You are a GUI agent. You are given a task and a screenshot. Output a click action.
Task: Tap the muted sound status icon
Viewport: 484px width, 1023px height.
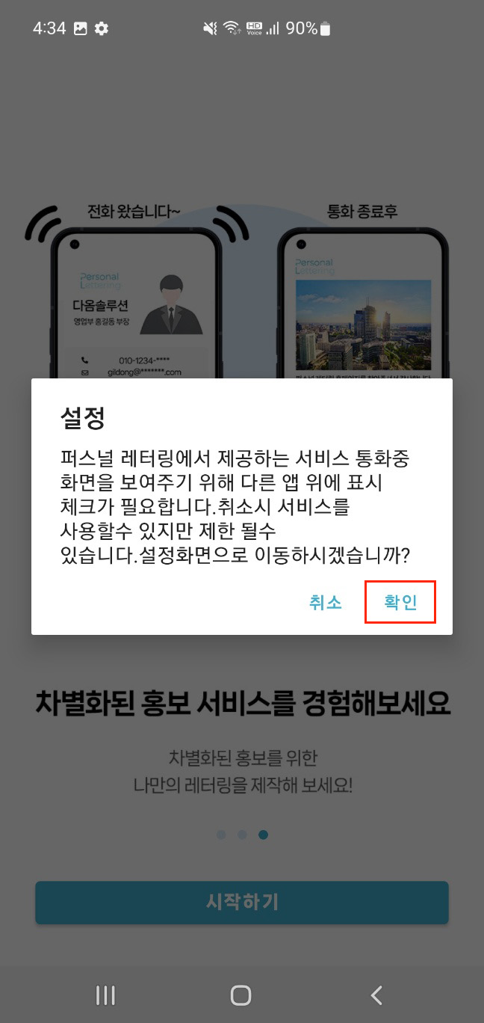point(211,28)
